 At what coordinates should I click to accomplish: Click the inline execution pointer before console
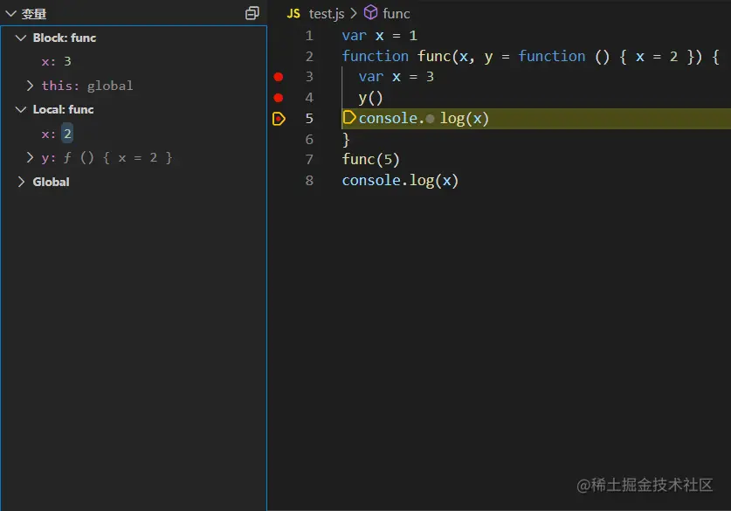349,118
